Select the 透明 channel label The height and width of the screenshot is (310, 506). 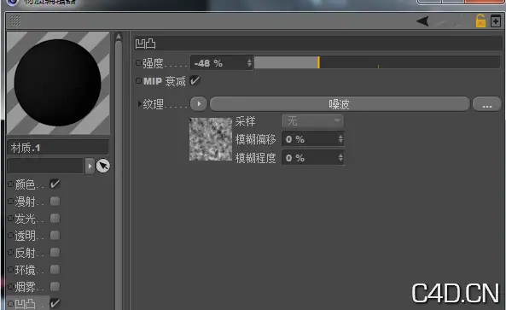[x=25, y=236]
